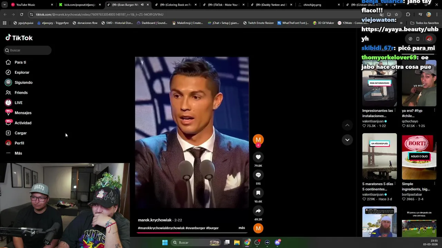The height and width of the screenshot is (248, 442).
Task: Go to Siguiendo feed
Action: tap(19, 82)
